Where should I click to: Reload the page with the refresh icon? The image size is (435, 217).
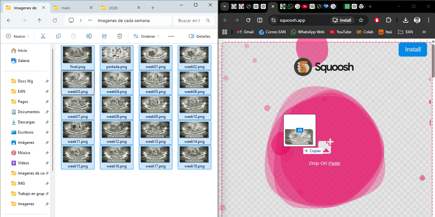coord(248,20)
